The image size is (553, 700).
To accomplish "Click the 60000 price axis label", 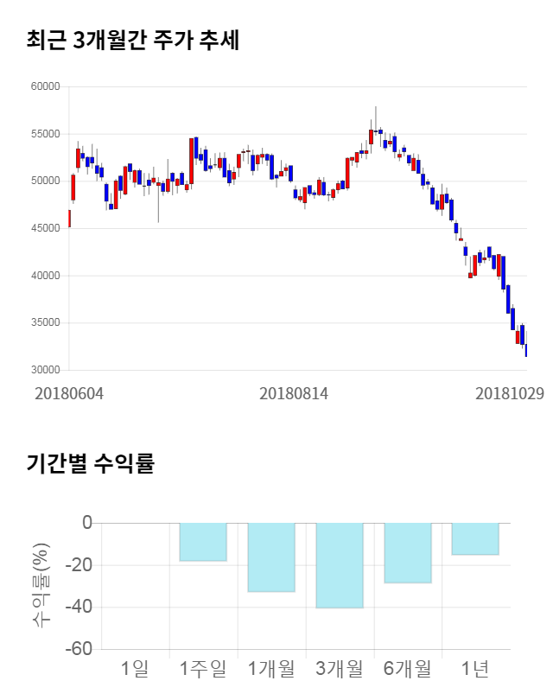I will pyautogui.click(x=43, y=86).
